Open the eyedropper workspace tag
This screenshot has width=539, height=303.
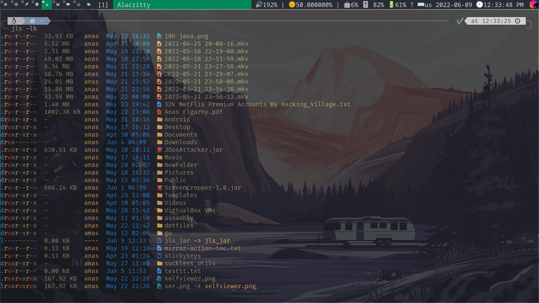click(x=26, y=4)
